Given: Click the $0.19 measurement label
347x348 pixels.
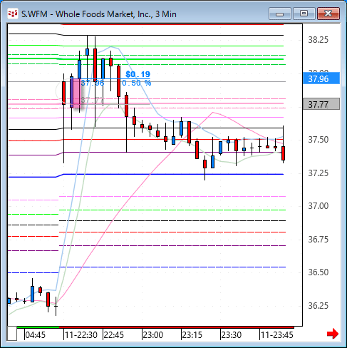Looking at the screenshot, I should pos(138,74).
